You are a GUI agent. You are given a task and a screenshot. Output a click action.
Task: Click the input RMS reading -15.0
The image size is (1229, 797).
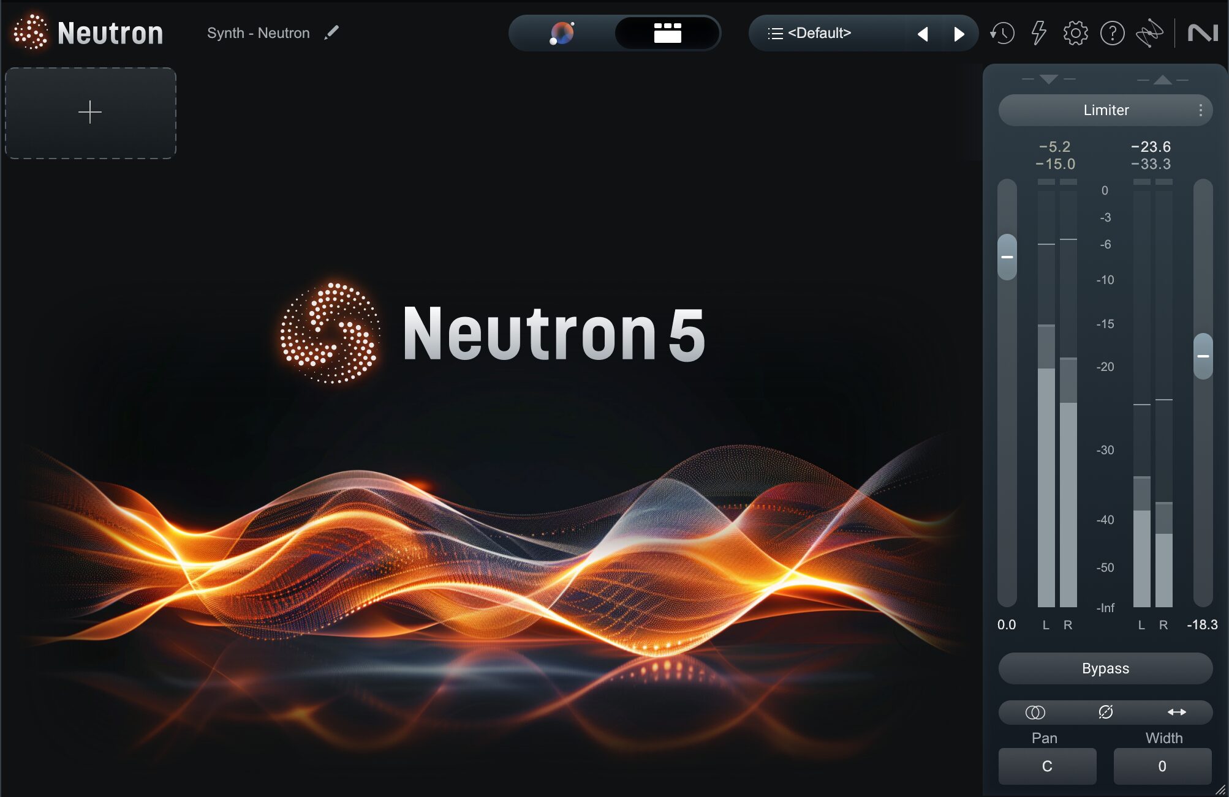pos(1055,164)
